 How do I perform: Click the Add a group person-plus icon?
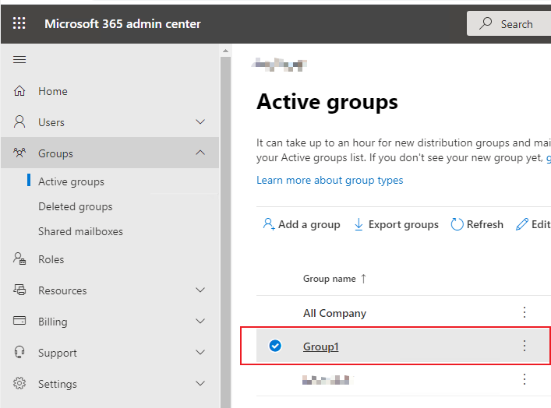pos(268,224)
